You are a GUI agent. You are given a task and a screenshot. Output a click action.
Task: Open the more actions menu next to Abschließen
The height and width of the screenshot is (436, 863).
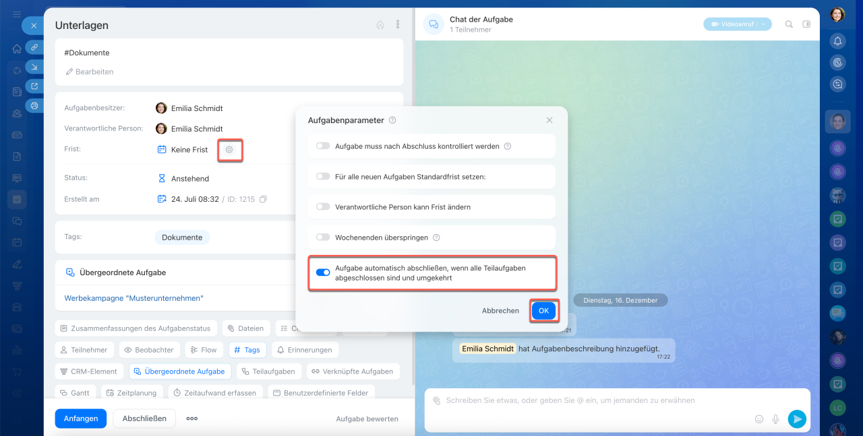(x=192, y=419)
